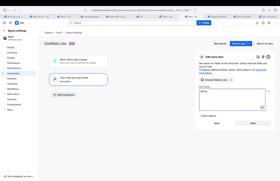Go forward with browser forward arrow

(20, 10)
